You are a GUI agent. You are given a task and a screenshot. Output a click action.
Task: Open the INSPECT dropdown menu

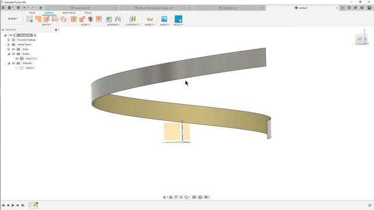[x=150, y=24]
